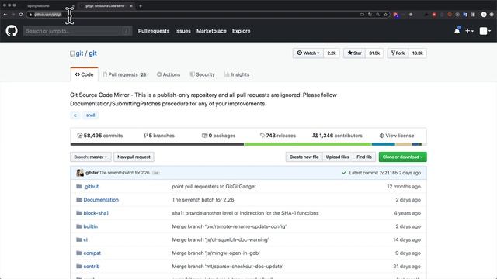Click the .github folder icon

pyautogui.click(x=79, y=186)
